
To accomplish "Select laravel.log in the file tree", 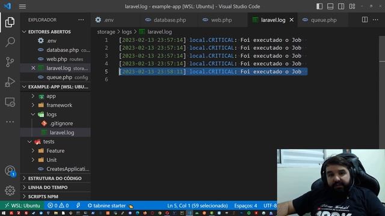I will point(55,133).
